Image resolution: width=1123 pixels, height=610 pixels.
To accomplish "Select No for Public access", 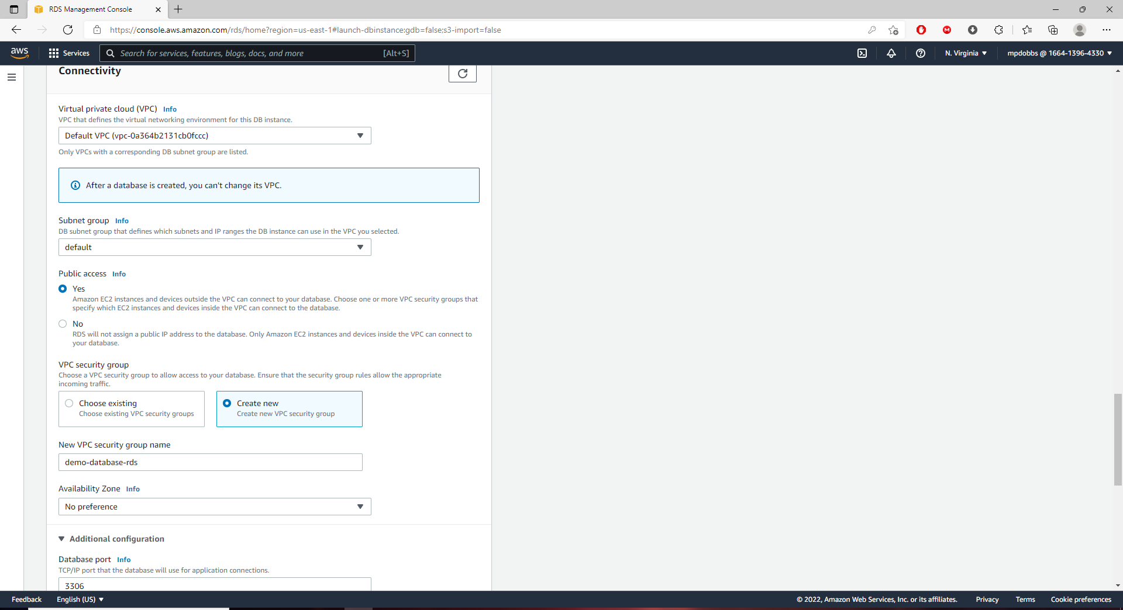I will coord(63,324).
